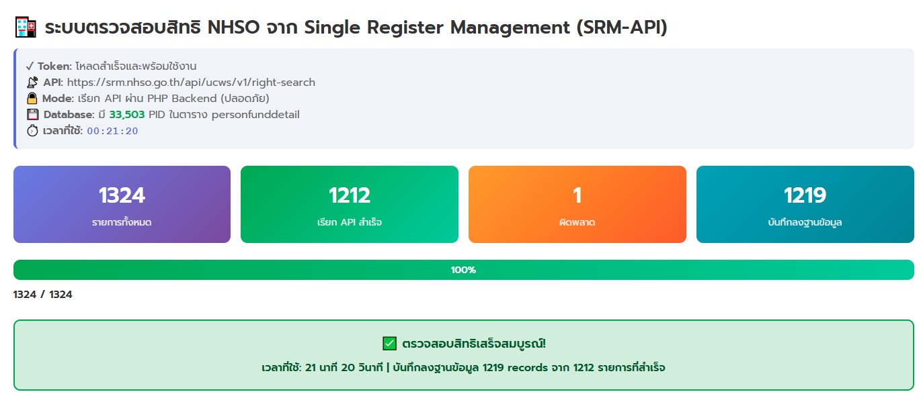Click the check mark beside Token
This screenshot has height=394, width=921.
30,66
